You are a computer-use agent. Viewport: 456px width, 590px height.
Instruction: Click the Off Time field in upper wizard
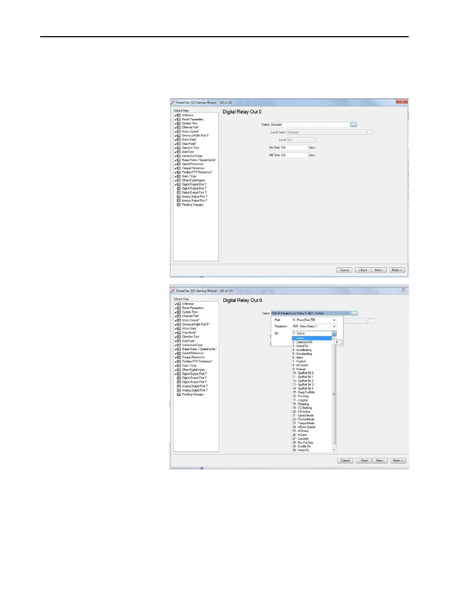294,155
